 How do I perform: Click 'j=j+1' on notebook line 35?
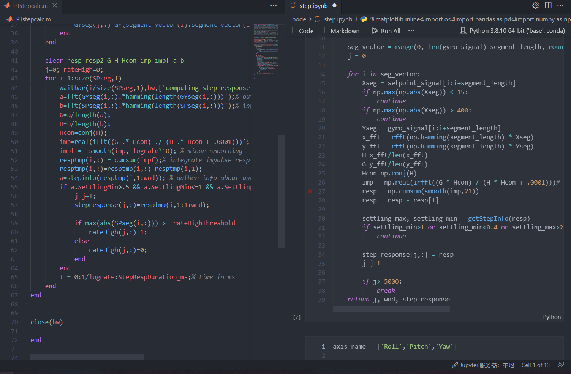click(x=371, y=263)
